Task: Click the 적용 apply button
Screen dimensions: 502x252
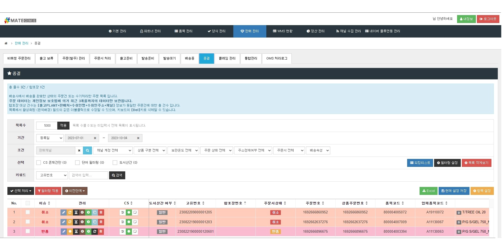Action: tap(63, 126)
